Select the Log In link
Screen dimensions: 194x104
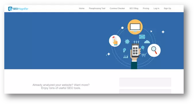point(156,8)
